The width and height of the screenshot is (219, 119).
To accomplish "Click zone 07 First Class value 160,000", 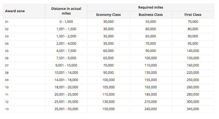I will (193, 65).
